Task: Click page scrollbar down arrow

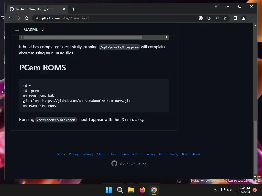Action: [255, 177]
